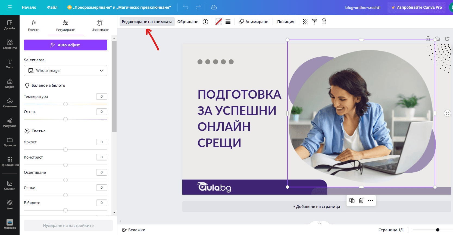
Task: Open Преоразмеряване и Магическо превключване menu
Action: 119,7
